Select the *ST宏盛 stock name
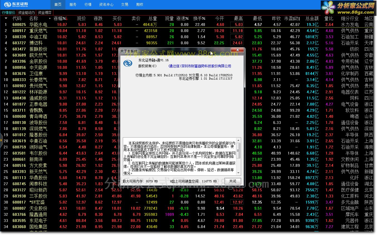This screenshot has height=235, width=377. (37, 202)
